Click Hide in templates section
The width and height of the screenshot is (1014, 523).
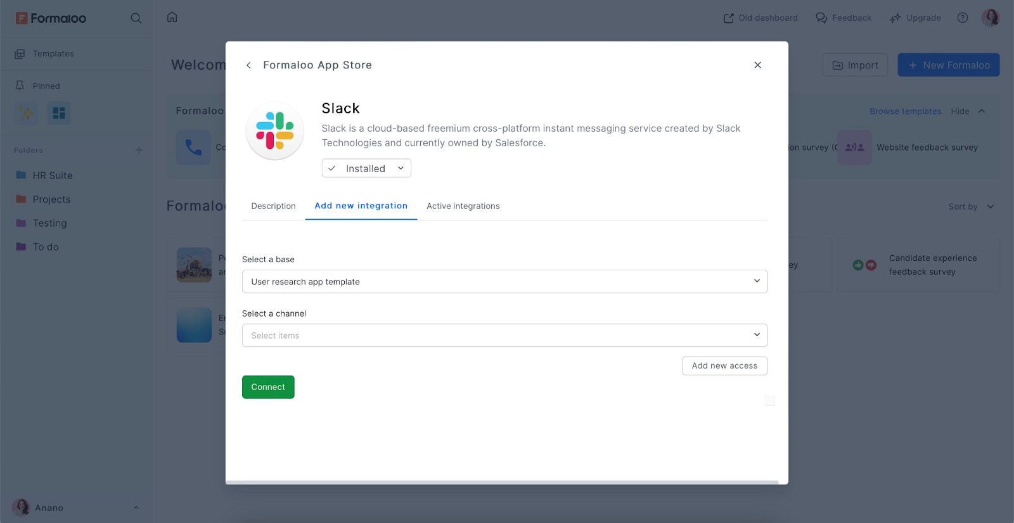click(x=960, y=111)
